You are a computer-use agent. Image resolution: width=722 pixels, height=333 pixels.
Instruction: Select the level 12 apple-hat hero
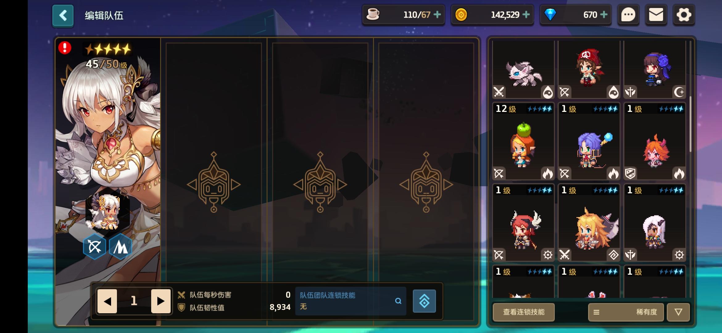pyautogui.click(x=523, y=142)
